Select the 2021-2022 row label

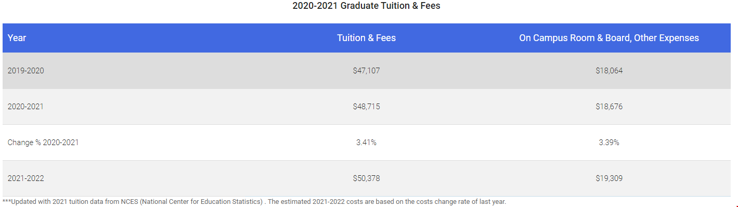click(x=25, y=178)
